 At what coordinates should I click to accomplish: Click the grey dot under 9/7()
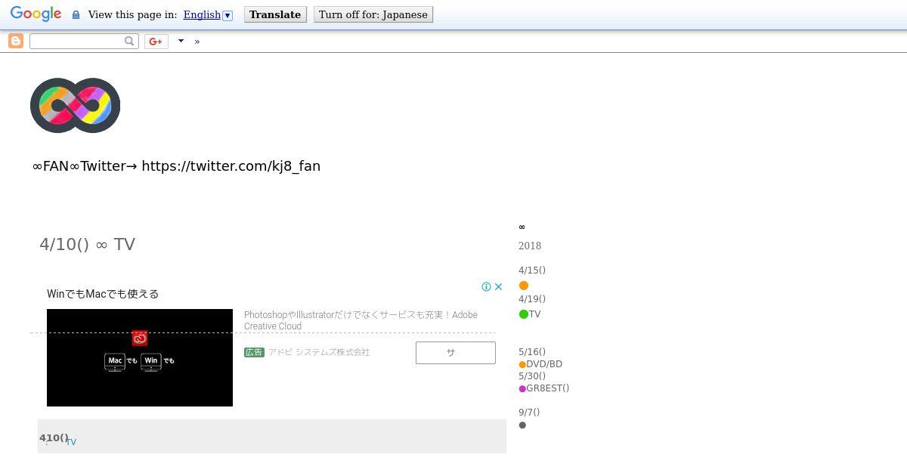coord(522,425)
